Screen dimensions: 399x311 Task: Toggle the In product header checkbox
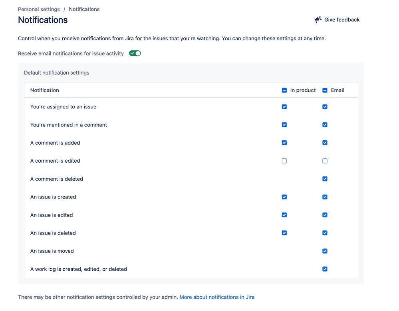[x=284, y=91]
